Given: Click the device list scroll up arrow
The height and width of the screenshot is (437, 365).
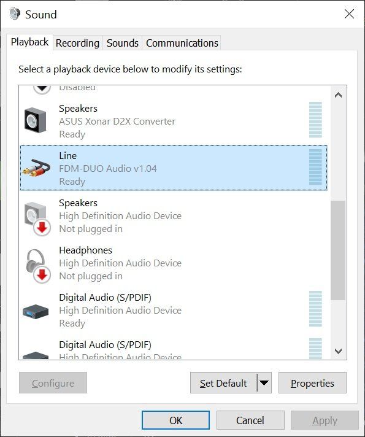Looking at the screenshot, I should click(338, 95).
